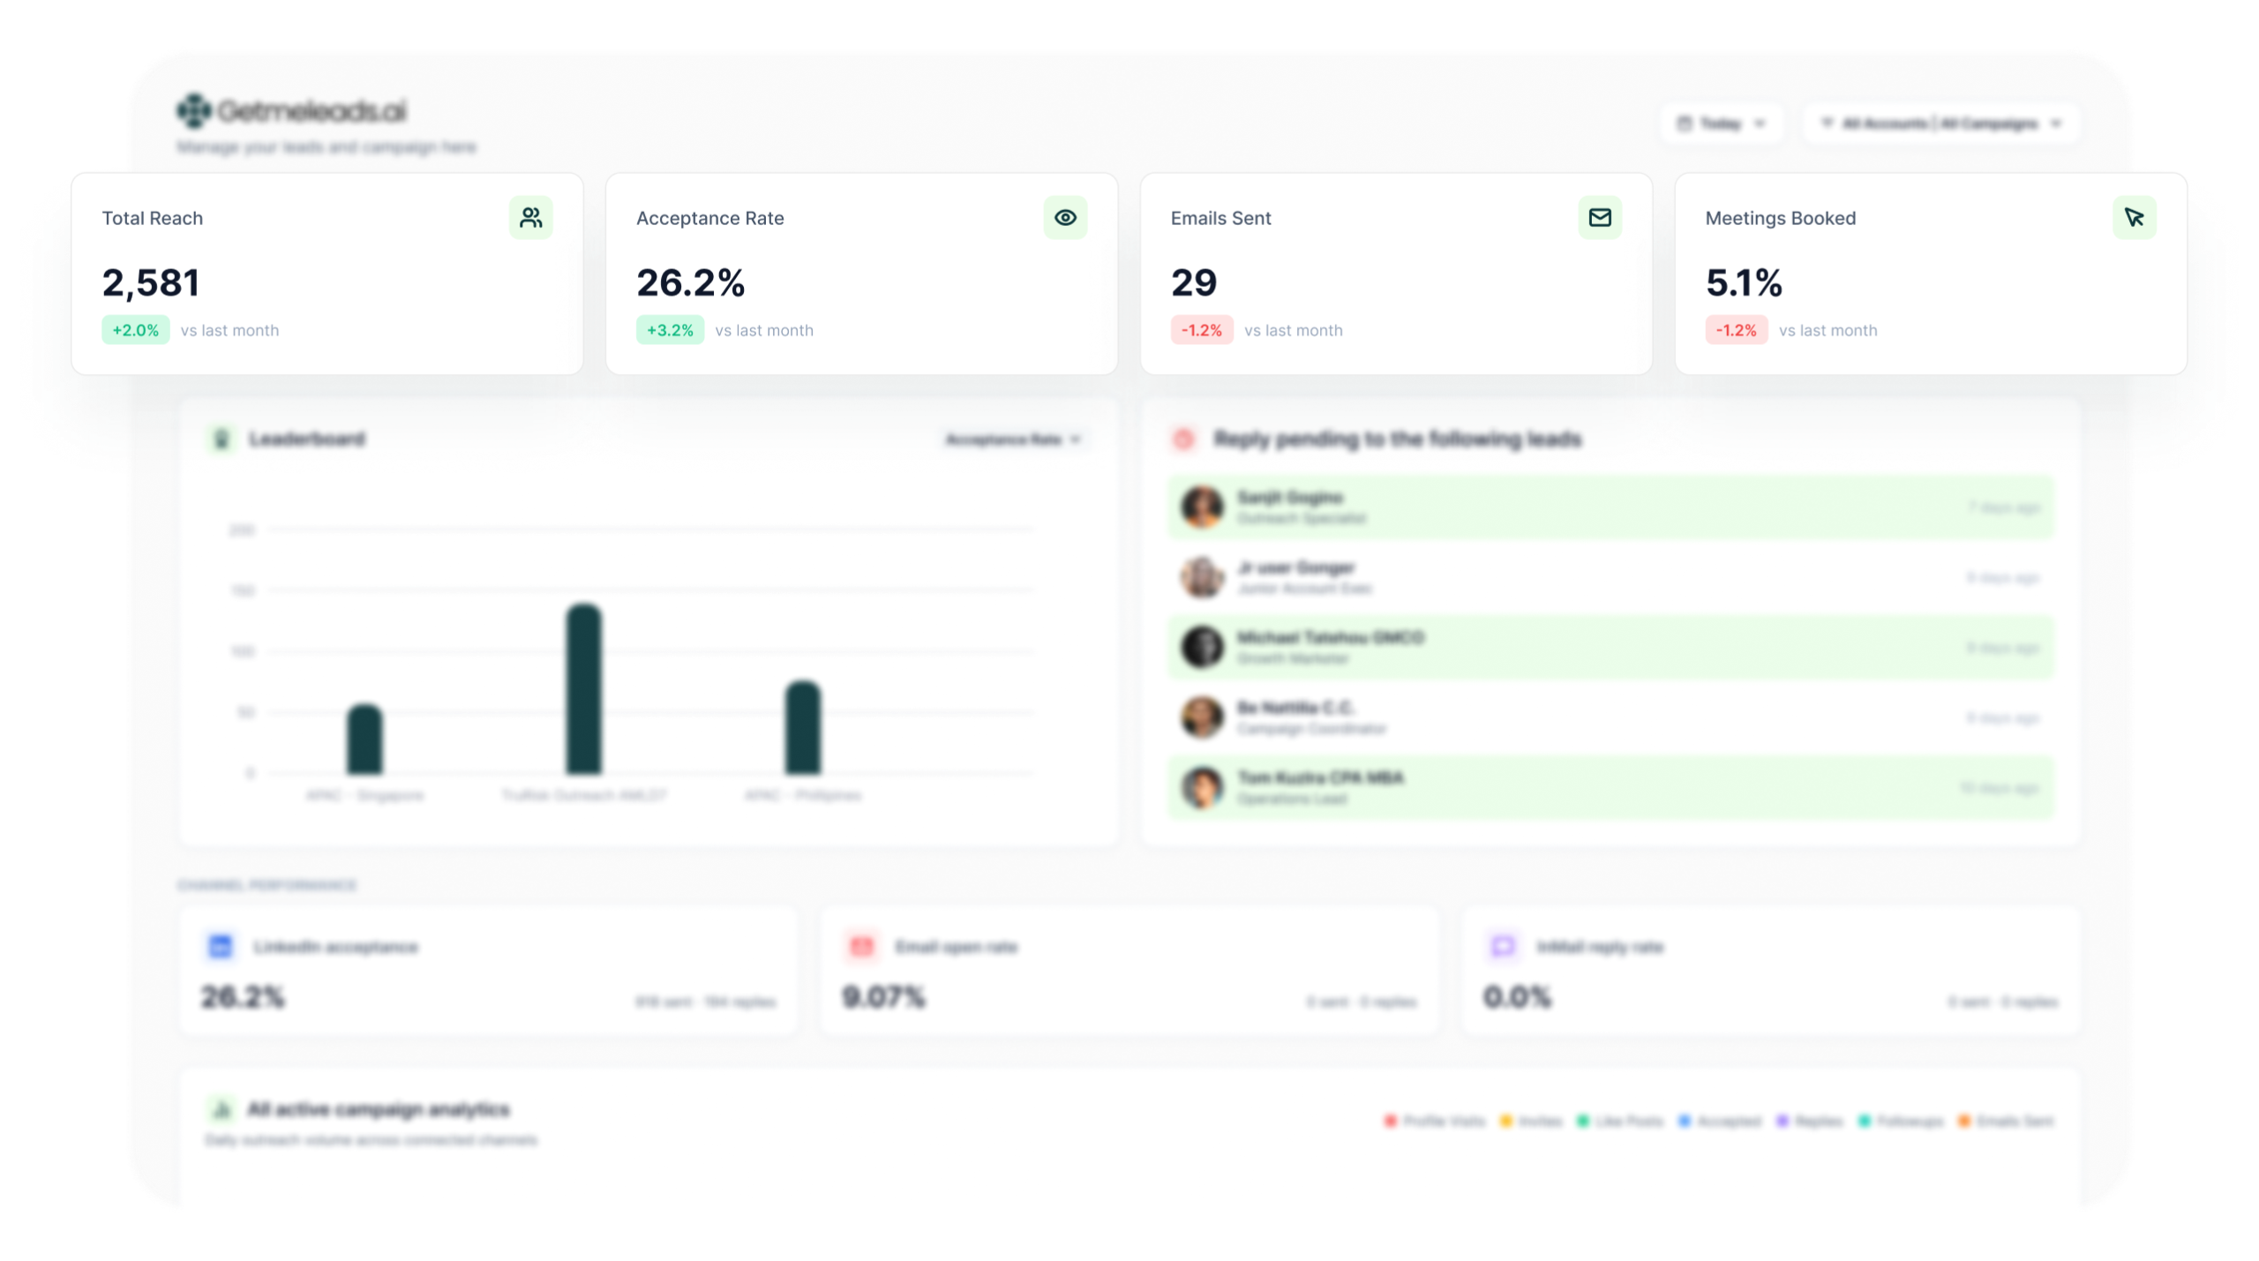This screenshot has height=1261, width=2259.
Task: Open the Outreach Specialist lead row
Action: point(1610,507)
